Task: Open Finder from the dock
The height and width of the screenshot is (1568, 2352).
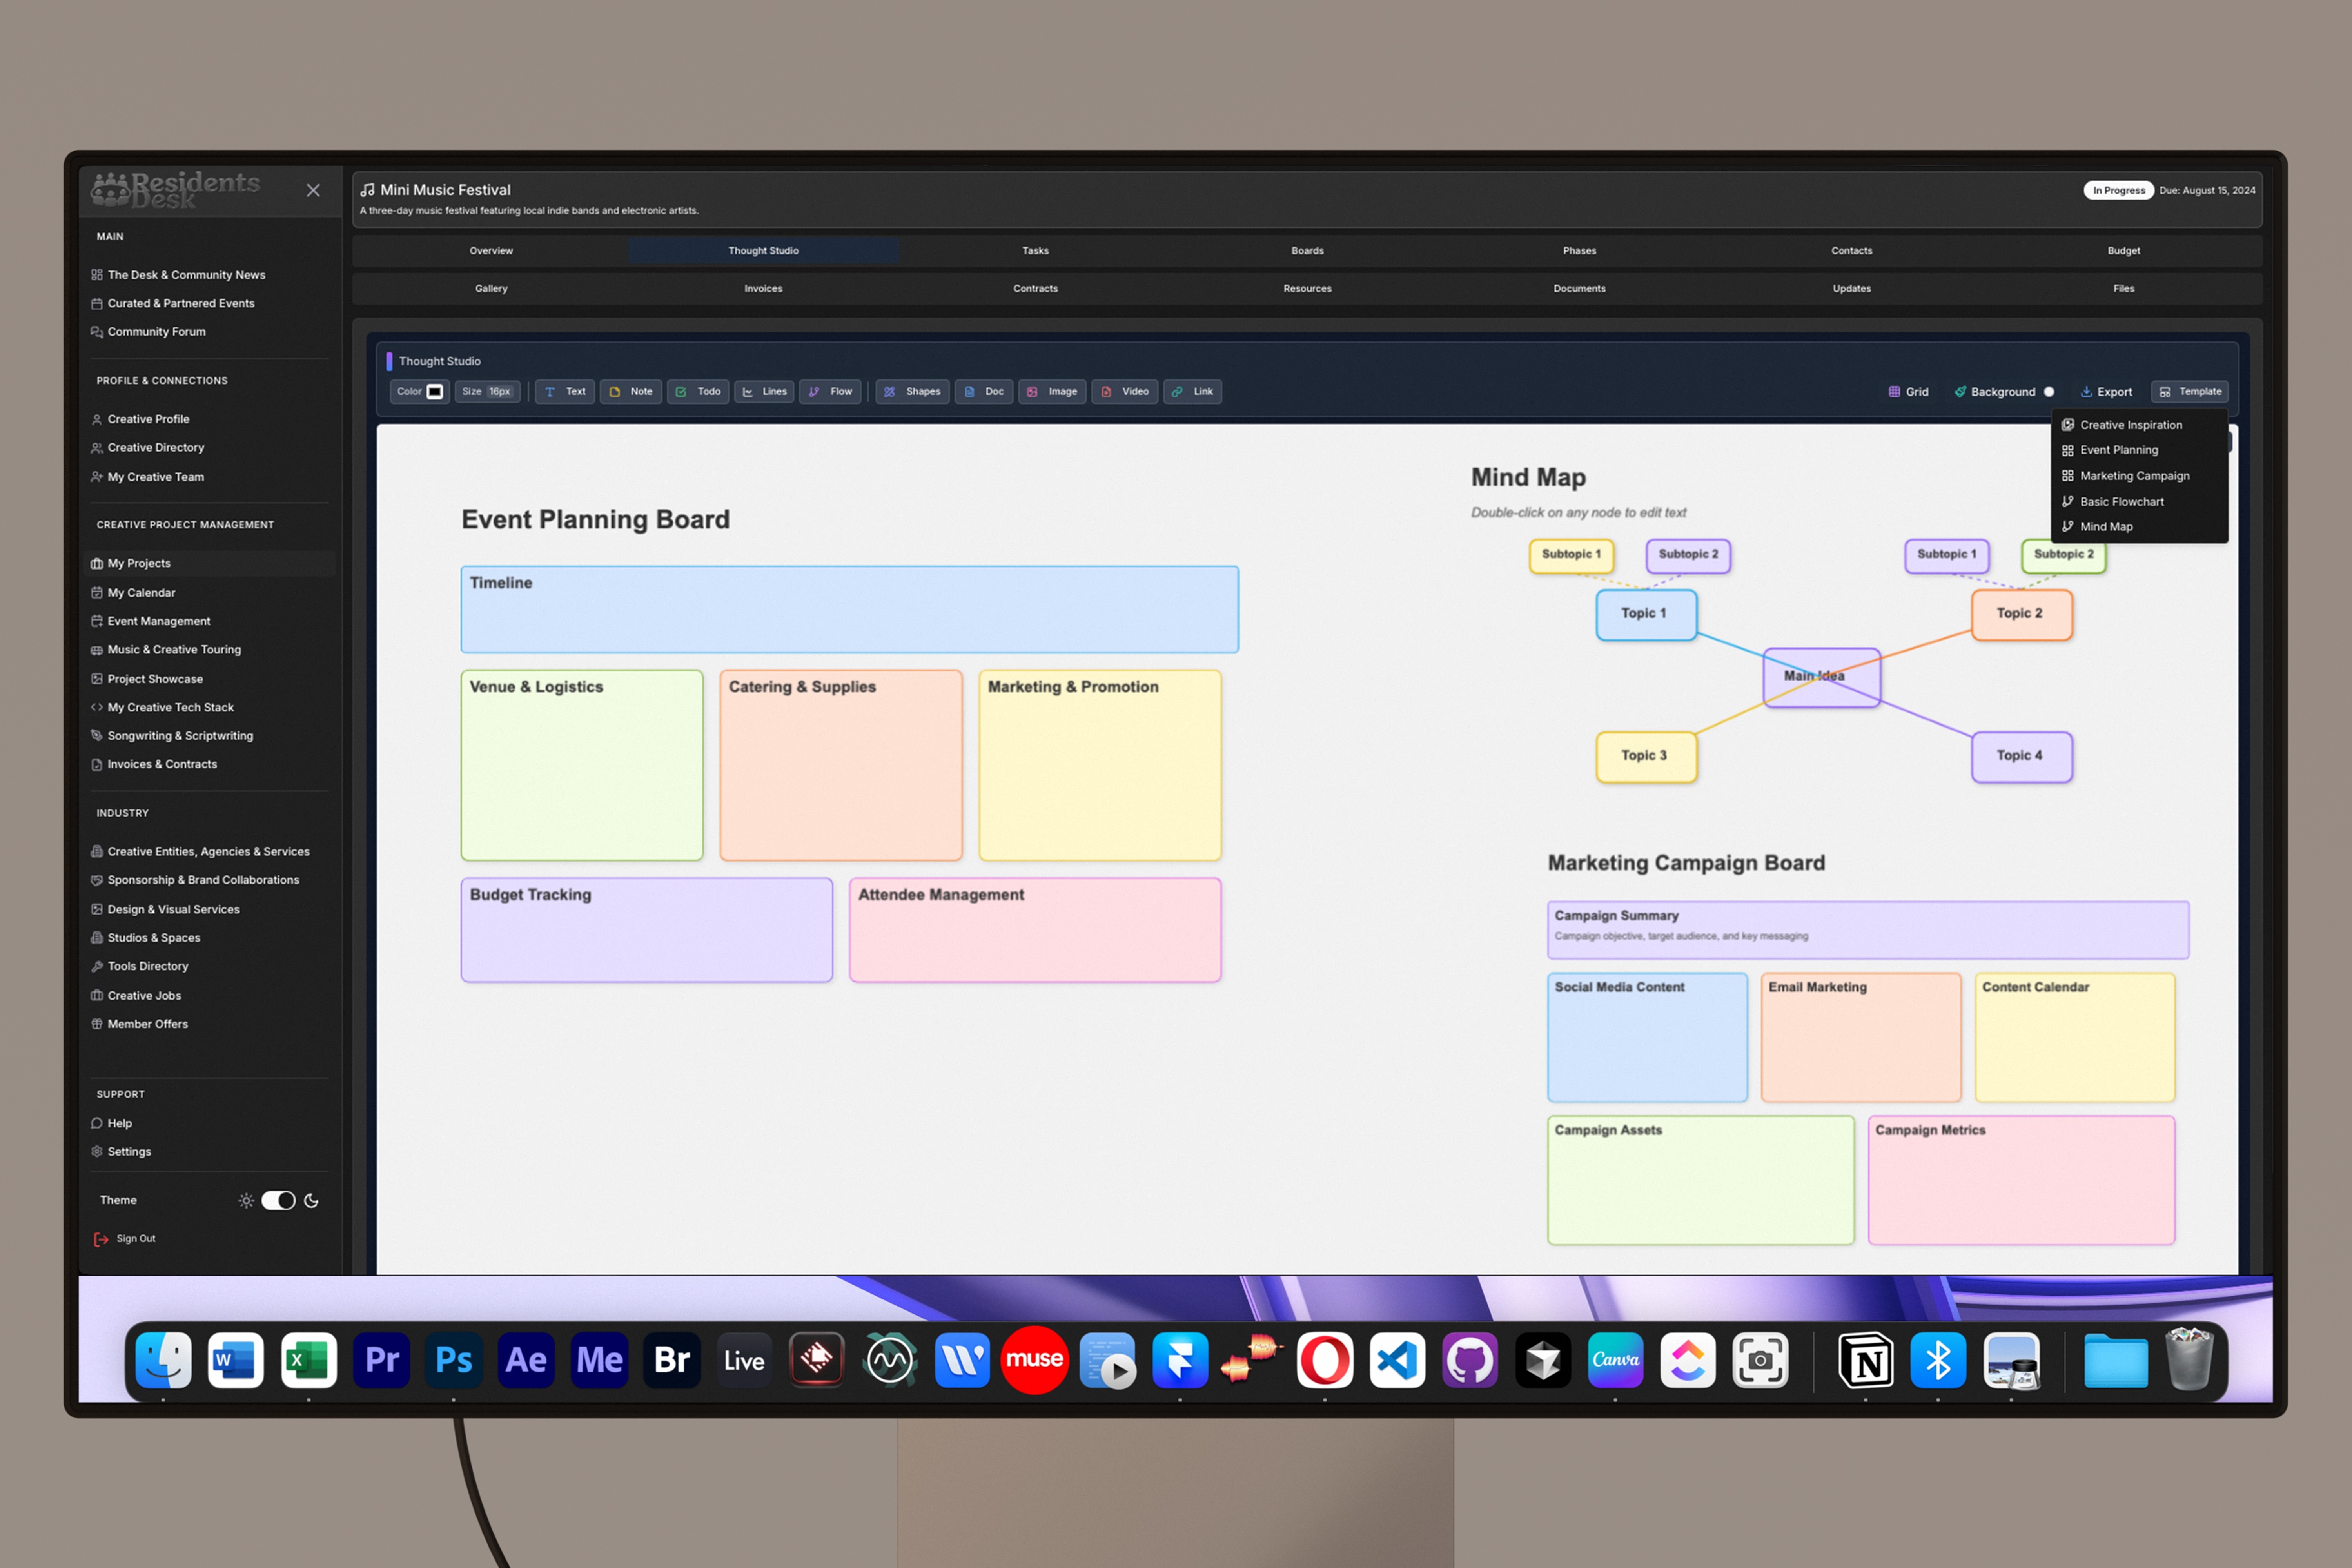Action: tap(163, 1360)
